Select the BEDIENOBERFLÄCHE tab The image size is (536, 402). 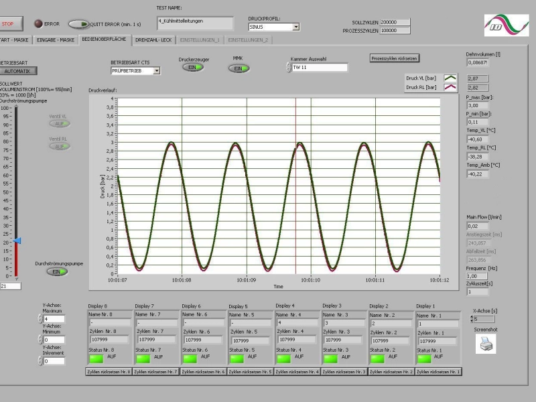pyautogui.click(x=104, y=40)
